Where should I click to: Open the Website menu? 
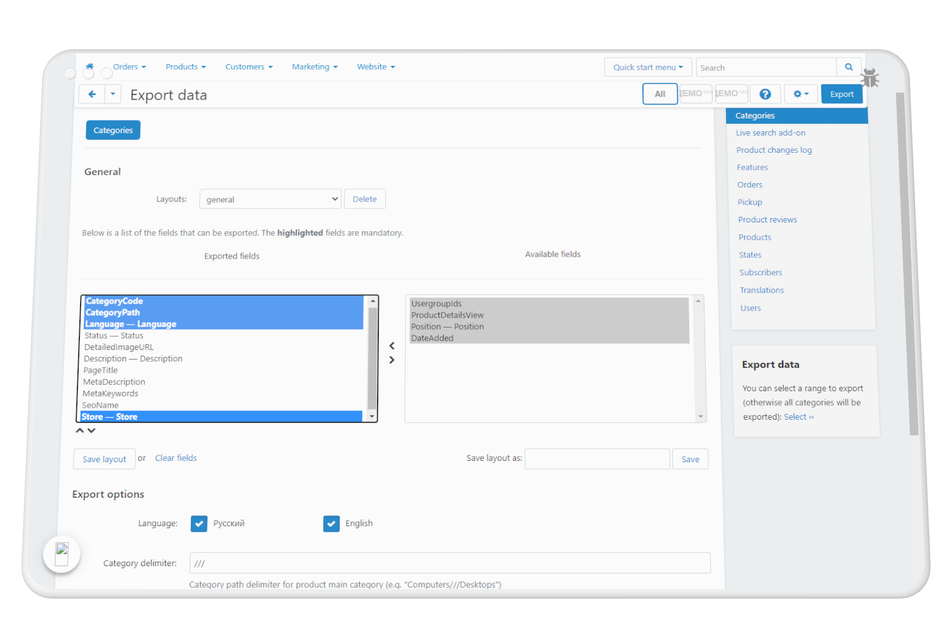376,67
